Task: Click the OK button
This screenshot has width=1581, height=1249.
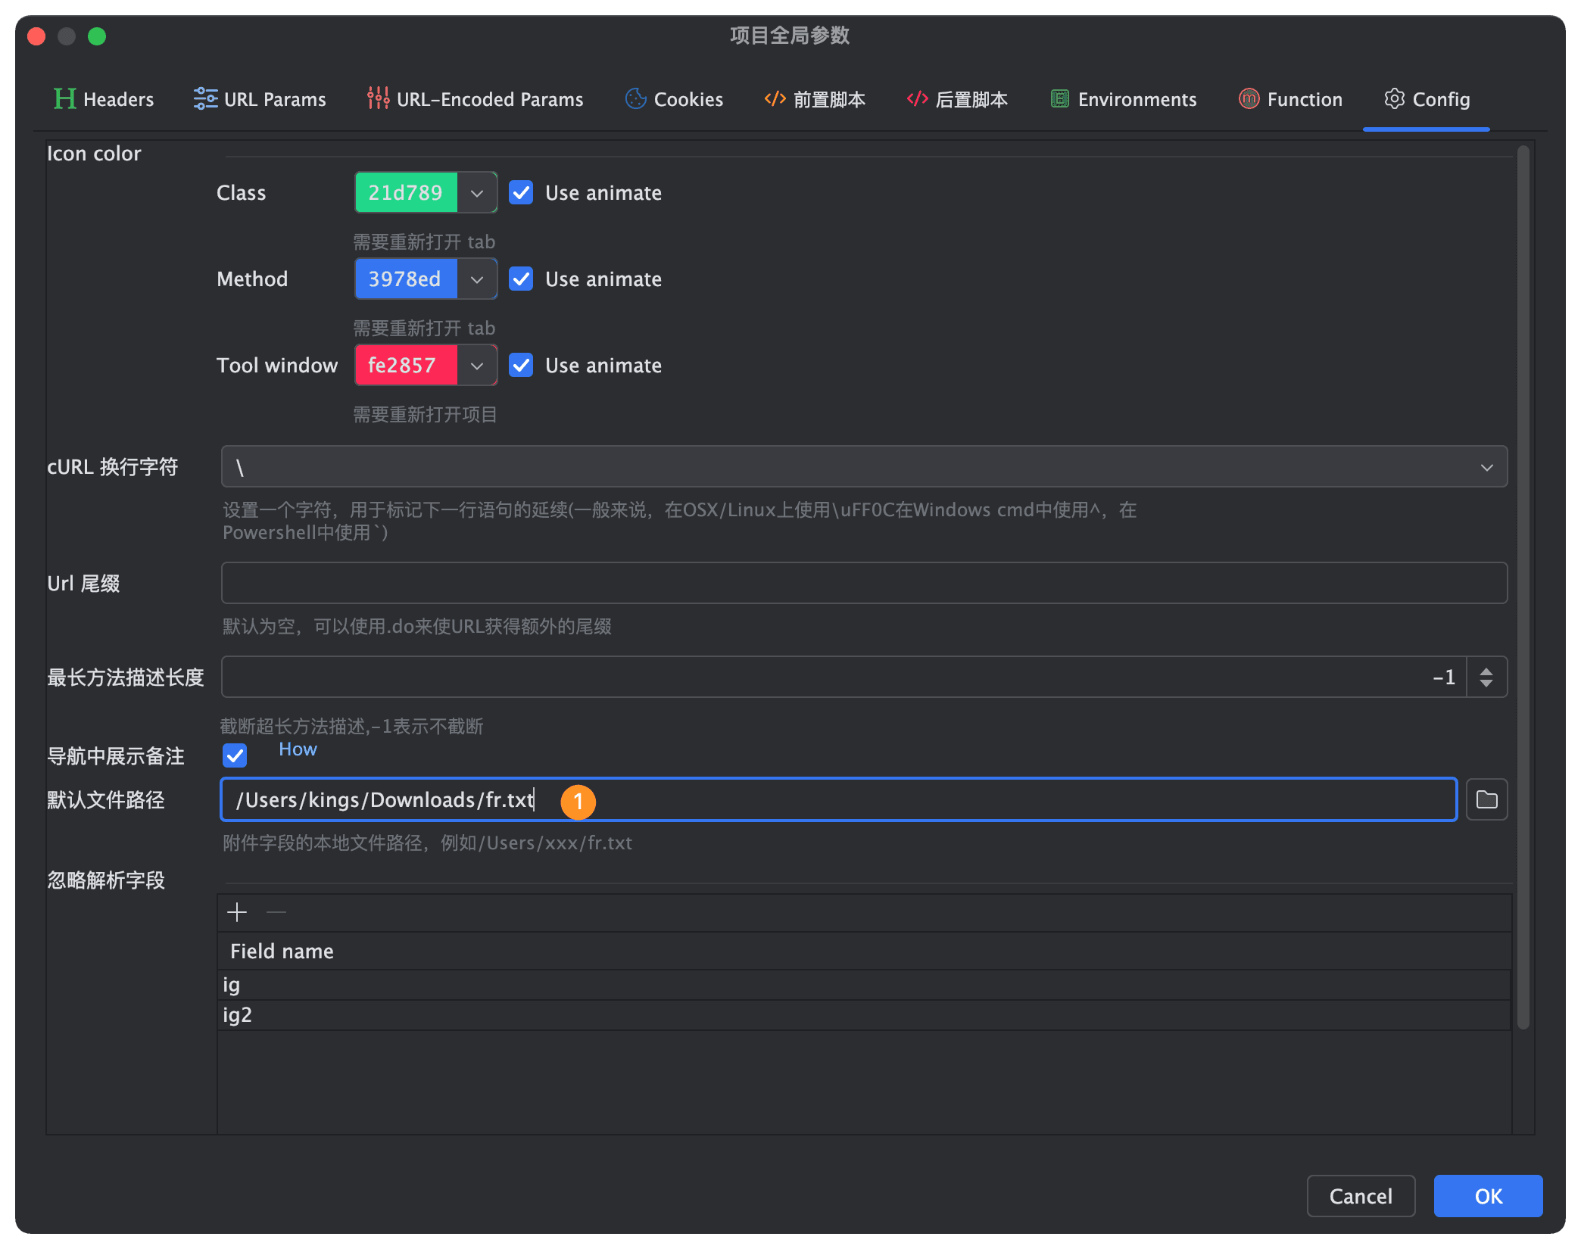Action: coord(1487,1196)
